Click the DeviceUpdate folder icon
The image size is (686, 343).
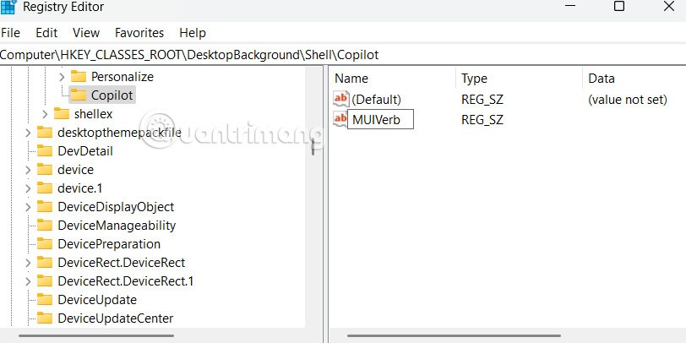coord(45,300)
